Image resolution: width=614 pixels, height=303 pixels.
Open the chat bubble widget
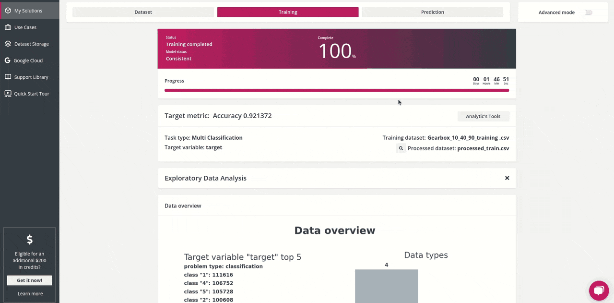tap(599, 291)
